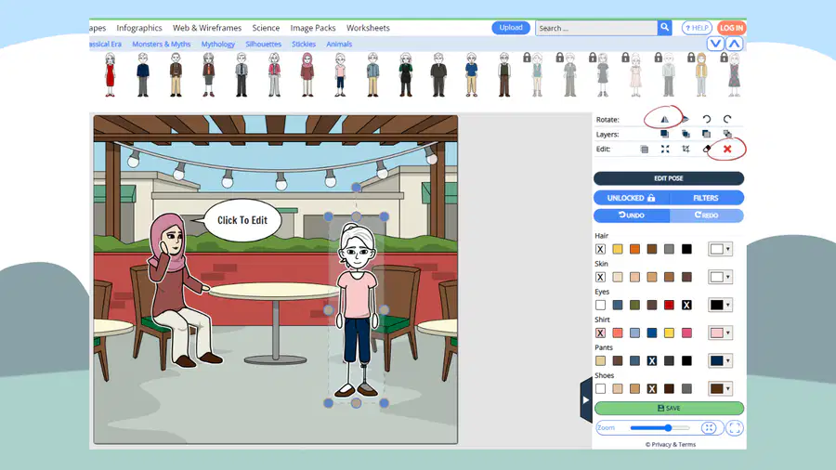Open the Shoes custom color dropdown
Viewport: 836px width, 470px height.
(x=720, y=389)
